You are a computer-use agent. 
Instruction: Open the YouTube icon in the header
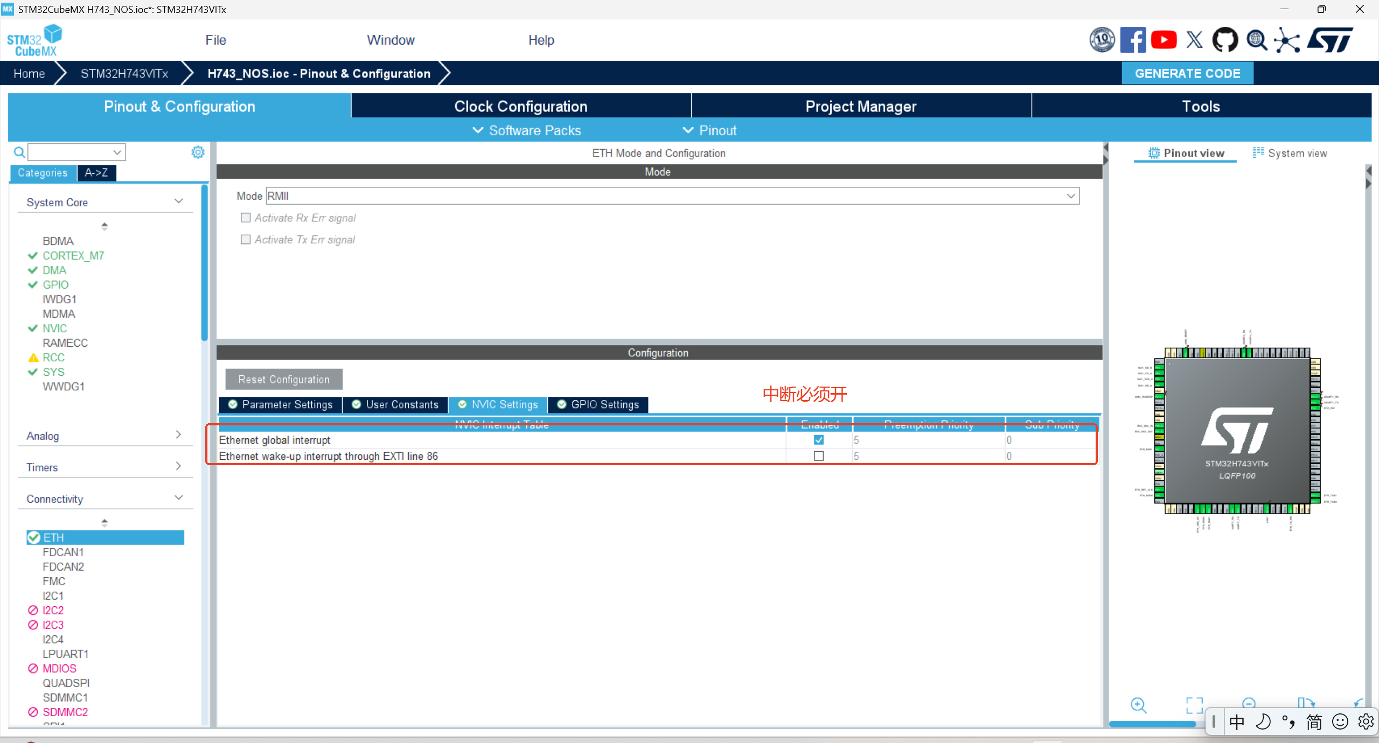tap(1164, 40)
